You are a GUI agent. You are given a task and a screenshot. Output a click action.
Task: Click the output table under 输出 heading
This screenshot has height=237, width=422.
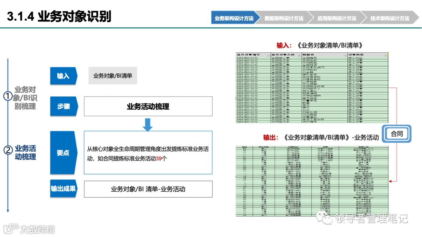click(x=312, y=181)
